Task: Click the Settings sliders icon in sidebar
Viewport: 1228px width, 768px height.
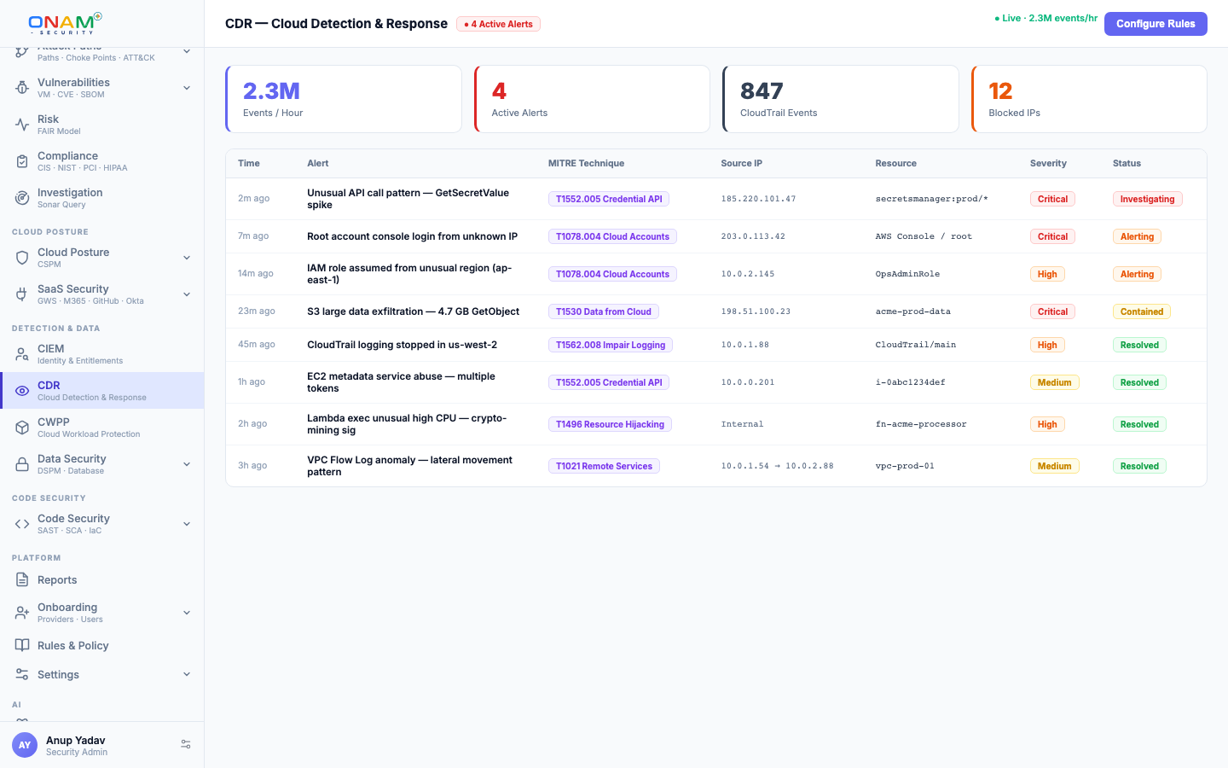Action: 22,674
